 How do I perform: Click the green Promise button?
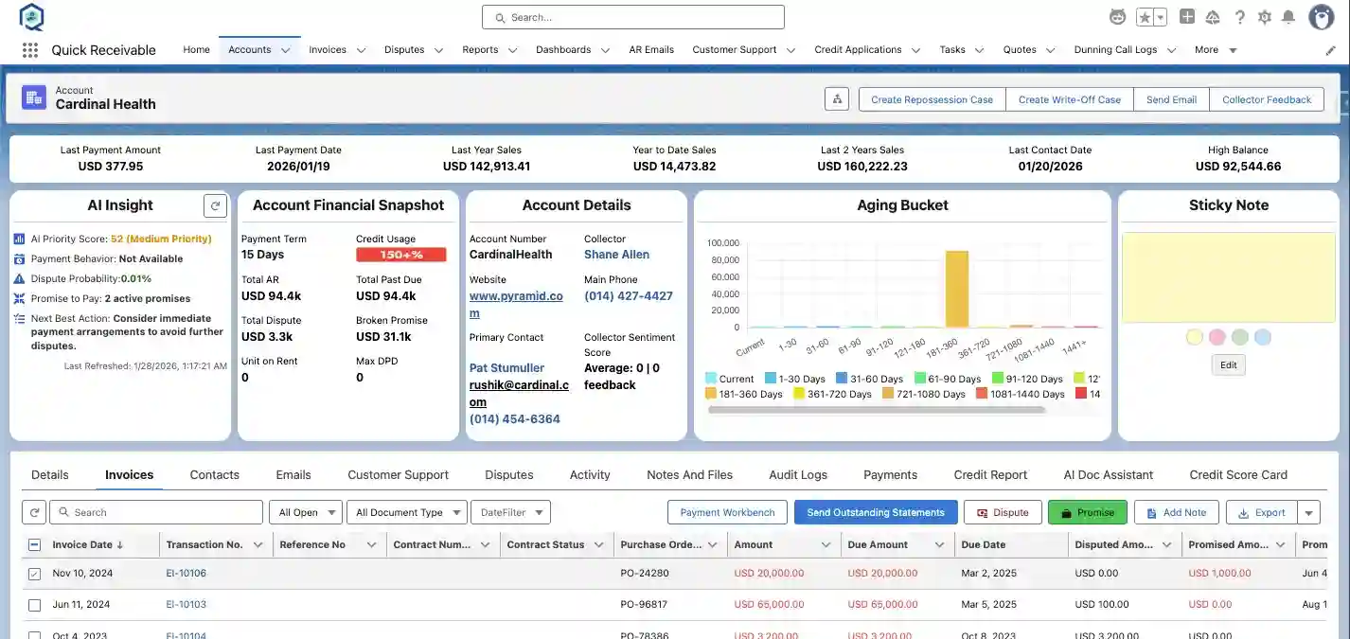1088,512
